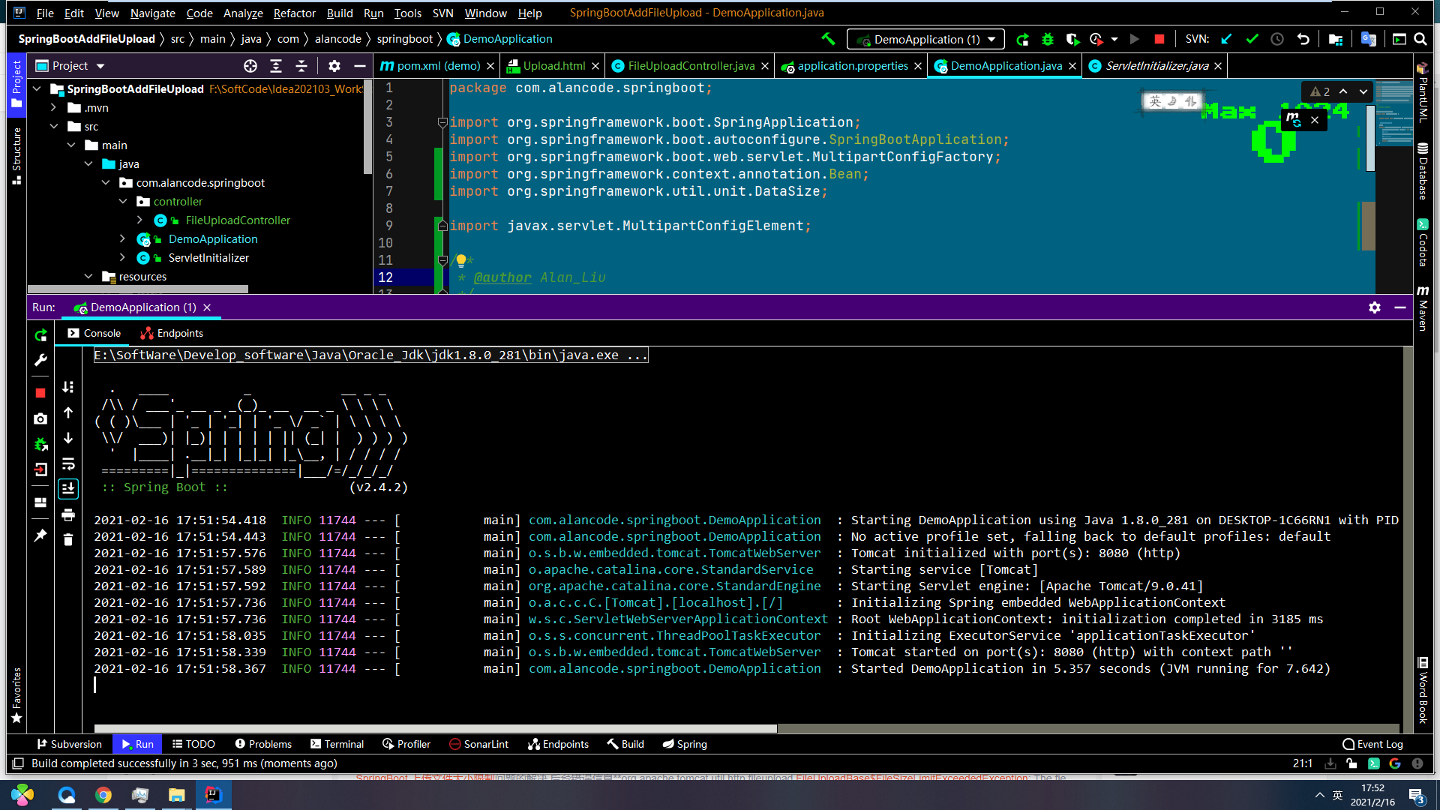This screenshot has height=810, width=1440.
Task: Click console horizontal scrollbar
Action: pyautogui.click(x=436, y=728)
